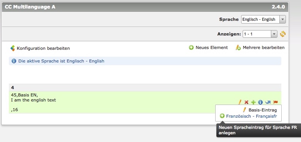Click the green plus icon in entry row

point(253,102)
